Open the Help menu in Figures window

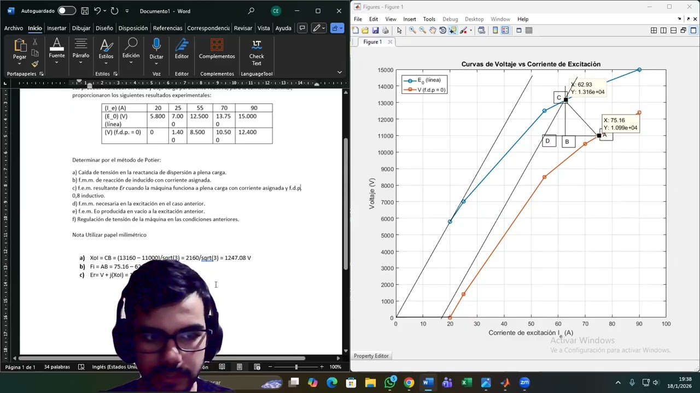(x=523, y=19)
